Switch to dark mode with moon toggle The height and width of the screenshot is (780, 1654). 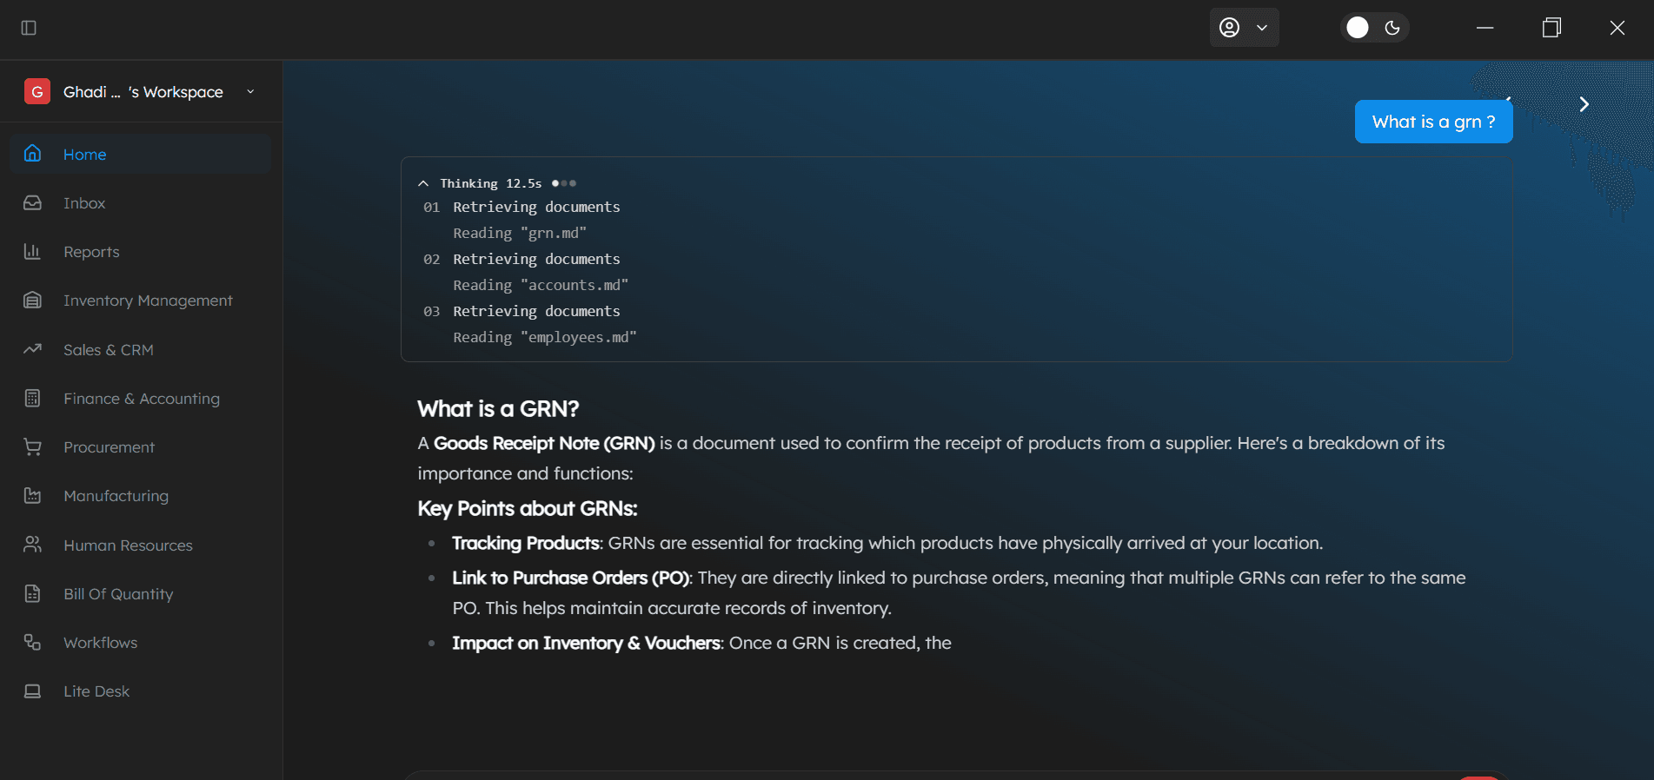click(x=1393, y=27)
